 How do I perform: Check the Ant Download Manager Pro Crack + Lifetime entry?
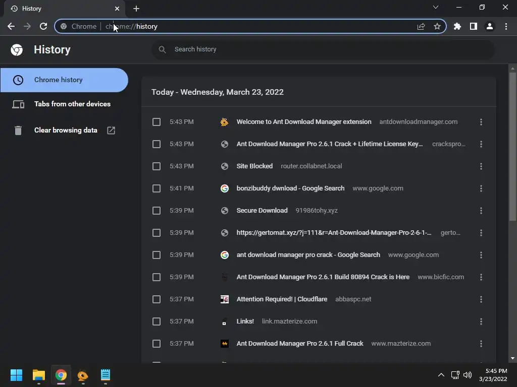coord(157,144)
